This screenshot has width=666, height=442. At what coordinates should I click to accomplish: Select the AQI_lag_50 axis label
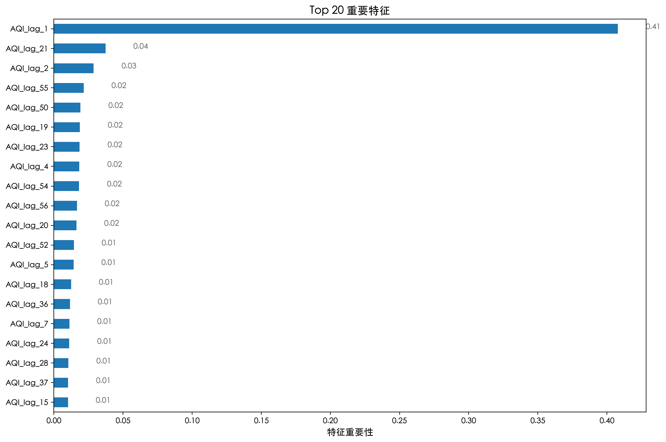pyautogui.click(x=27, y=107)
